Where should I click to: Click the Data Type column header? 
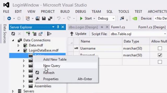tap(136, 41)
